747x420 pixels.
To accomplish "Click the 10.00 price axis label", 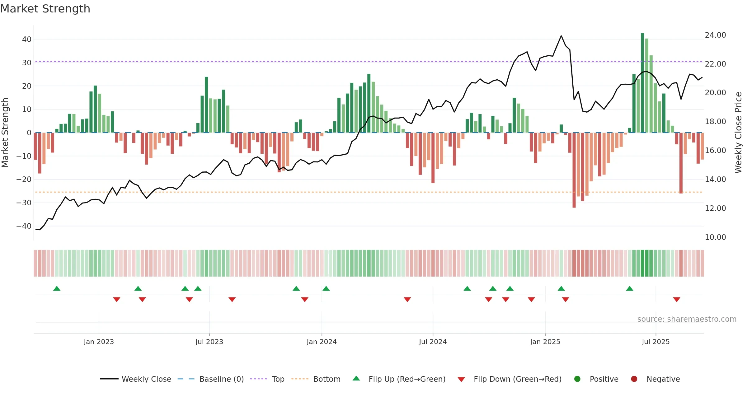I will 715,237.
